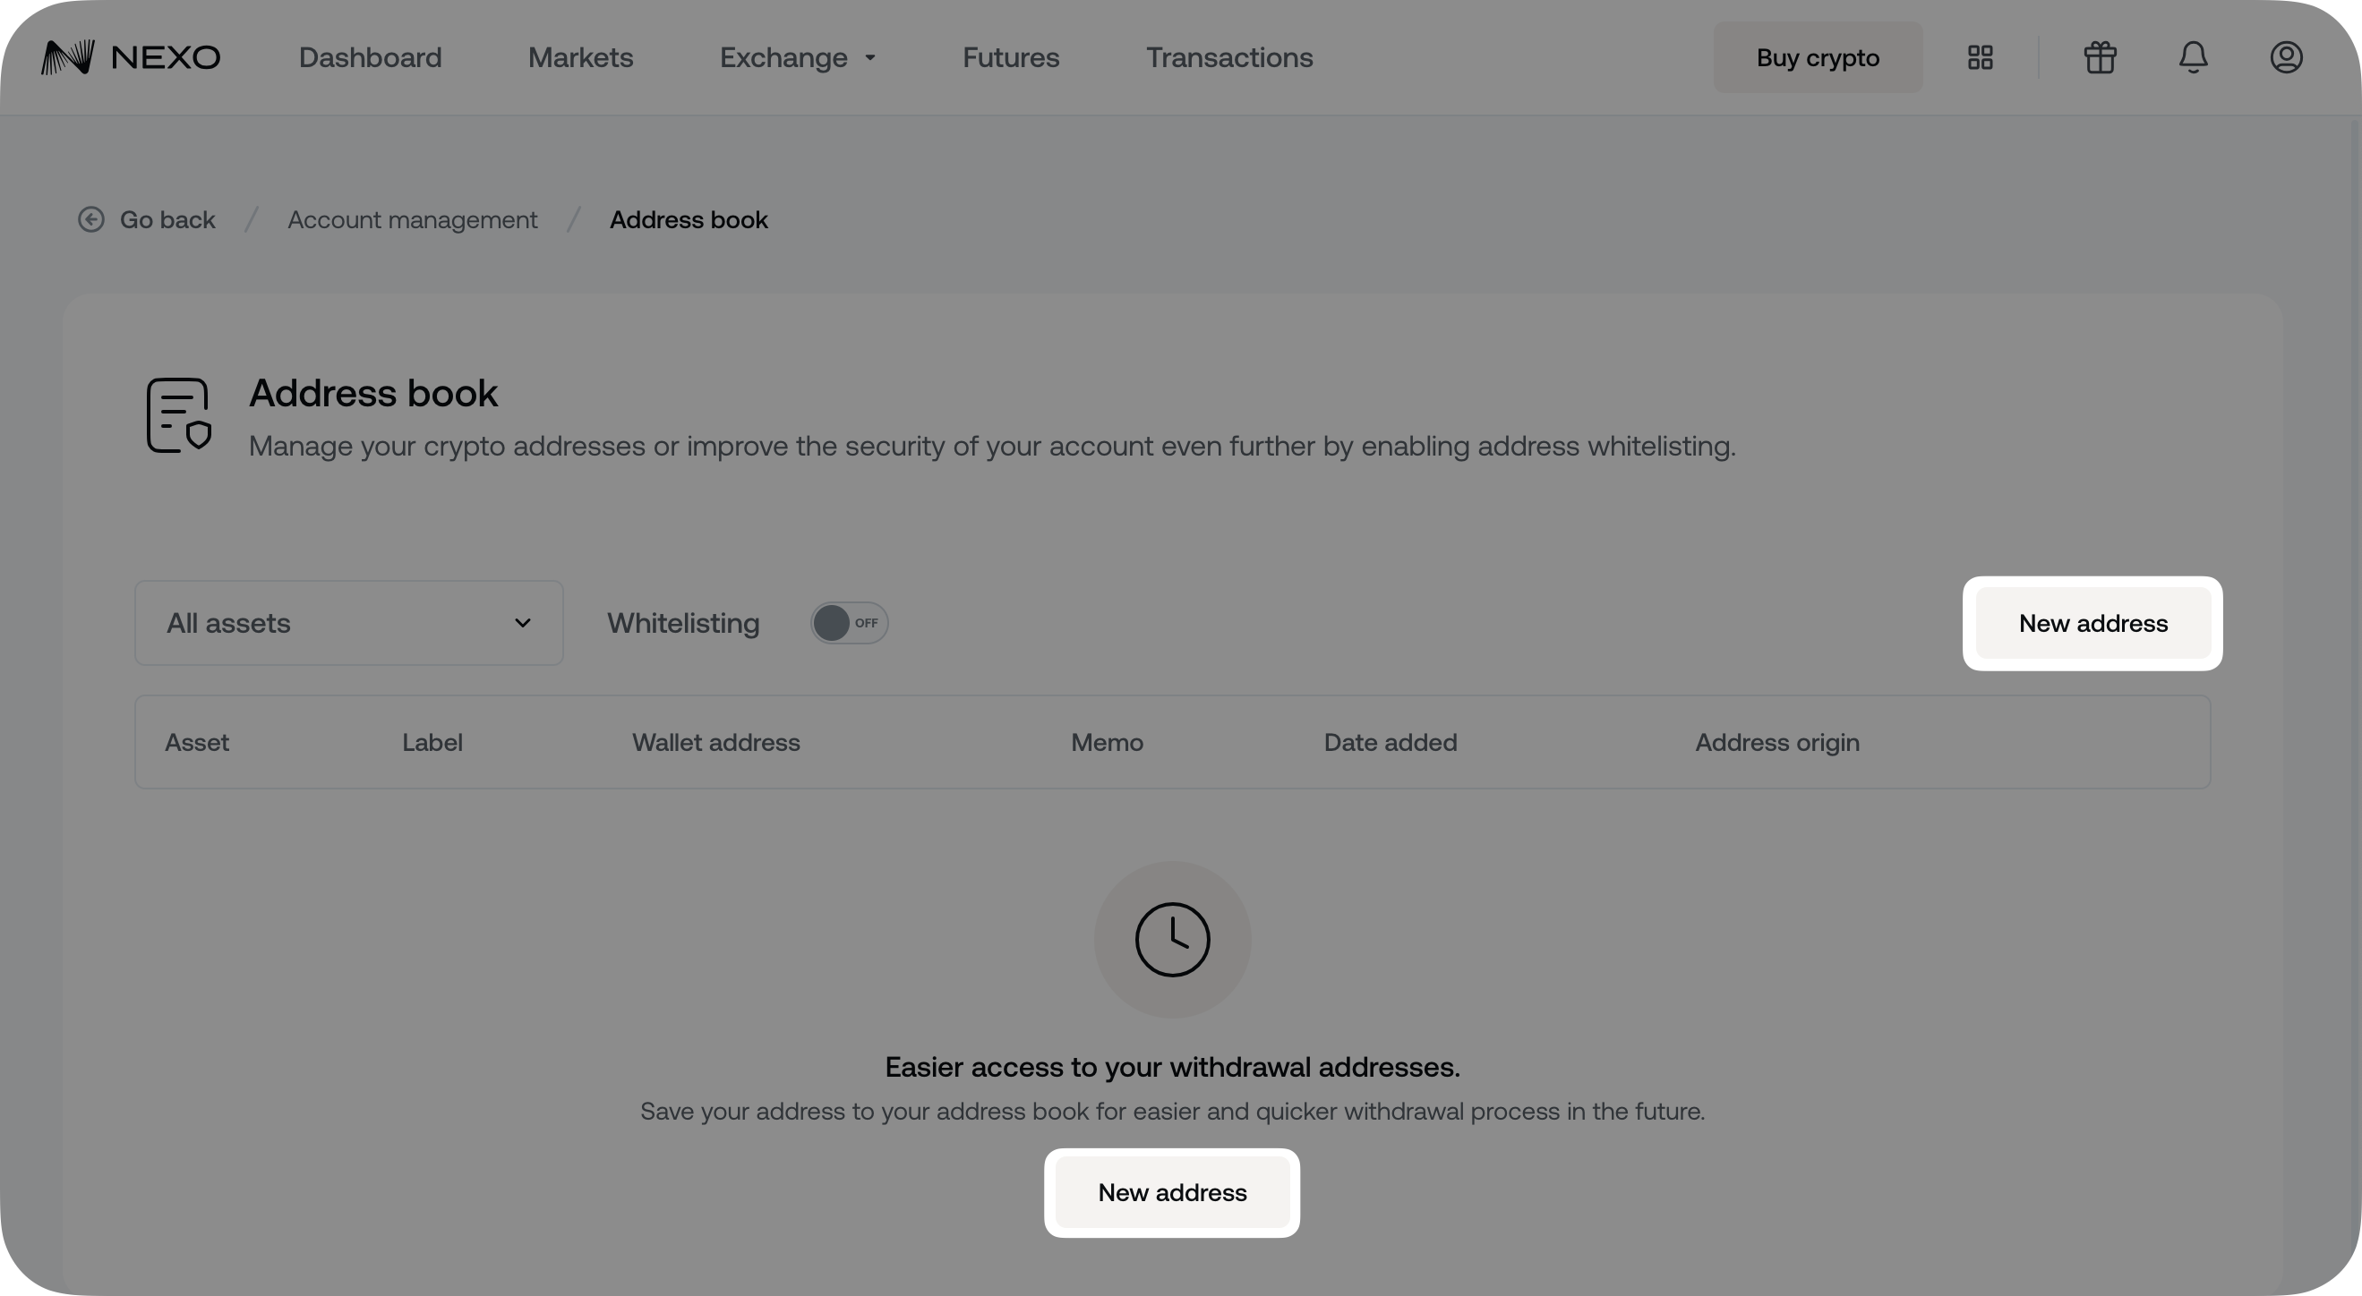Navigate to Futures

(1011, 58)
